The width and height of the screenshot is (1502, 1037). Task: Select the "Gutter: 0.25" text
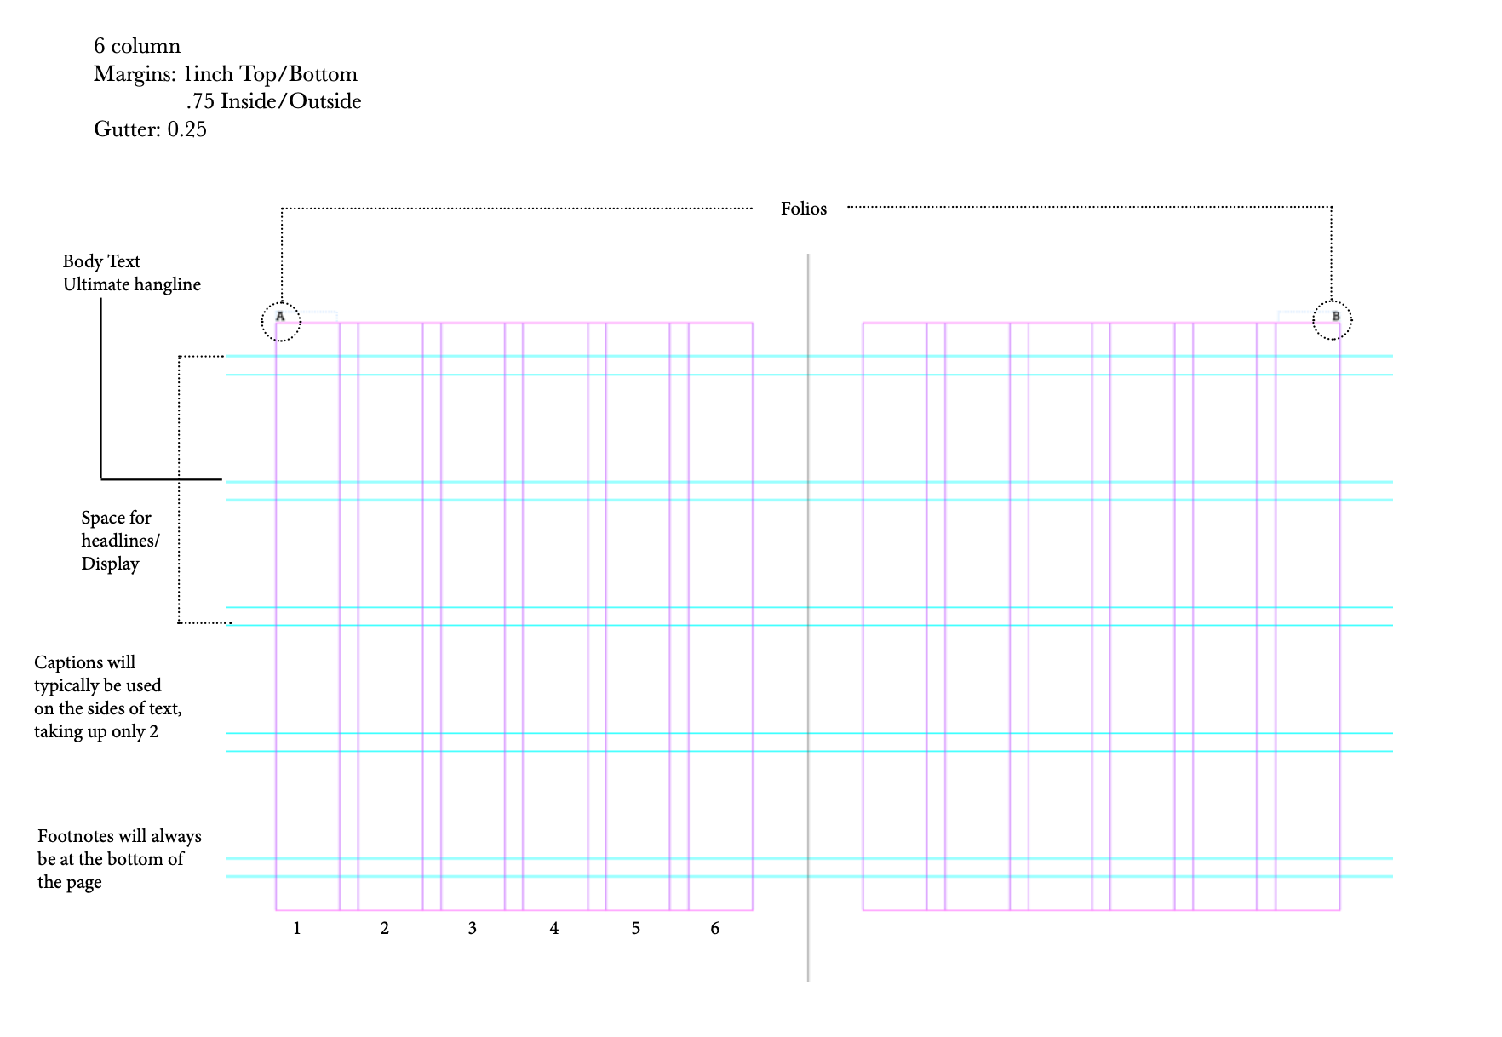tap(150, 129)
